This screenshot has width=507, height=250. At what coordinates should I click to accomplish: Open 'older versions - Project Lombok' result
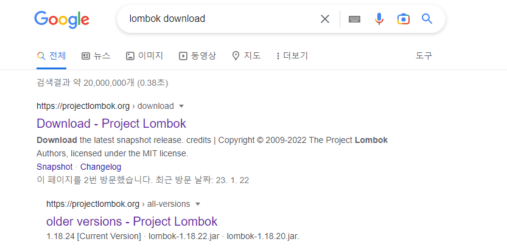(132, 221)
